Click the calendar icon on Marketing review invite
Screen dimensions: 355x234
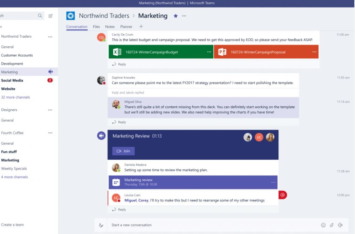click(x=116, y=182)
